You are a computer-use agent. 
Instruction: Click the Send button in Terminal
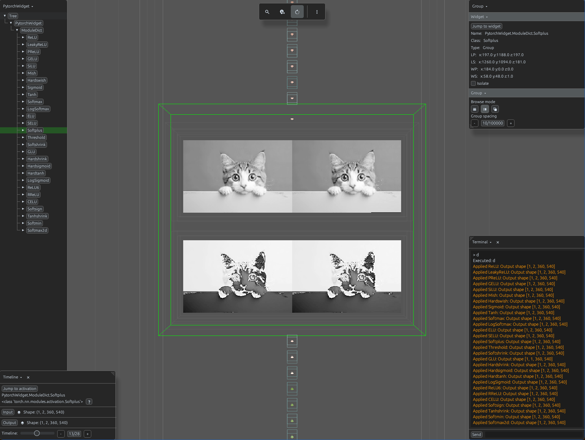tap(477, 435)
